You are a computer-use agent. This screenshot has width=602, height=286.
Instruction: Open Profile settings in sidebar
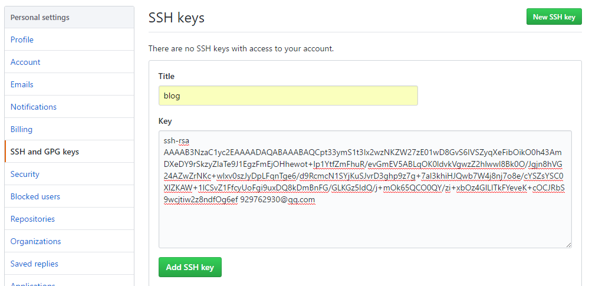(22, 40)
